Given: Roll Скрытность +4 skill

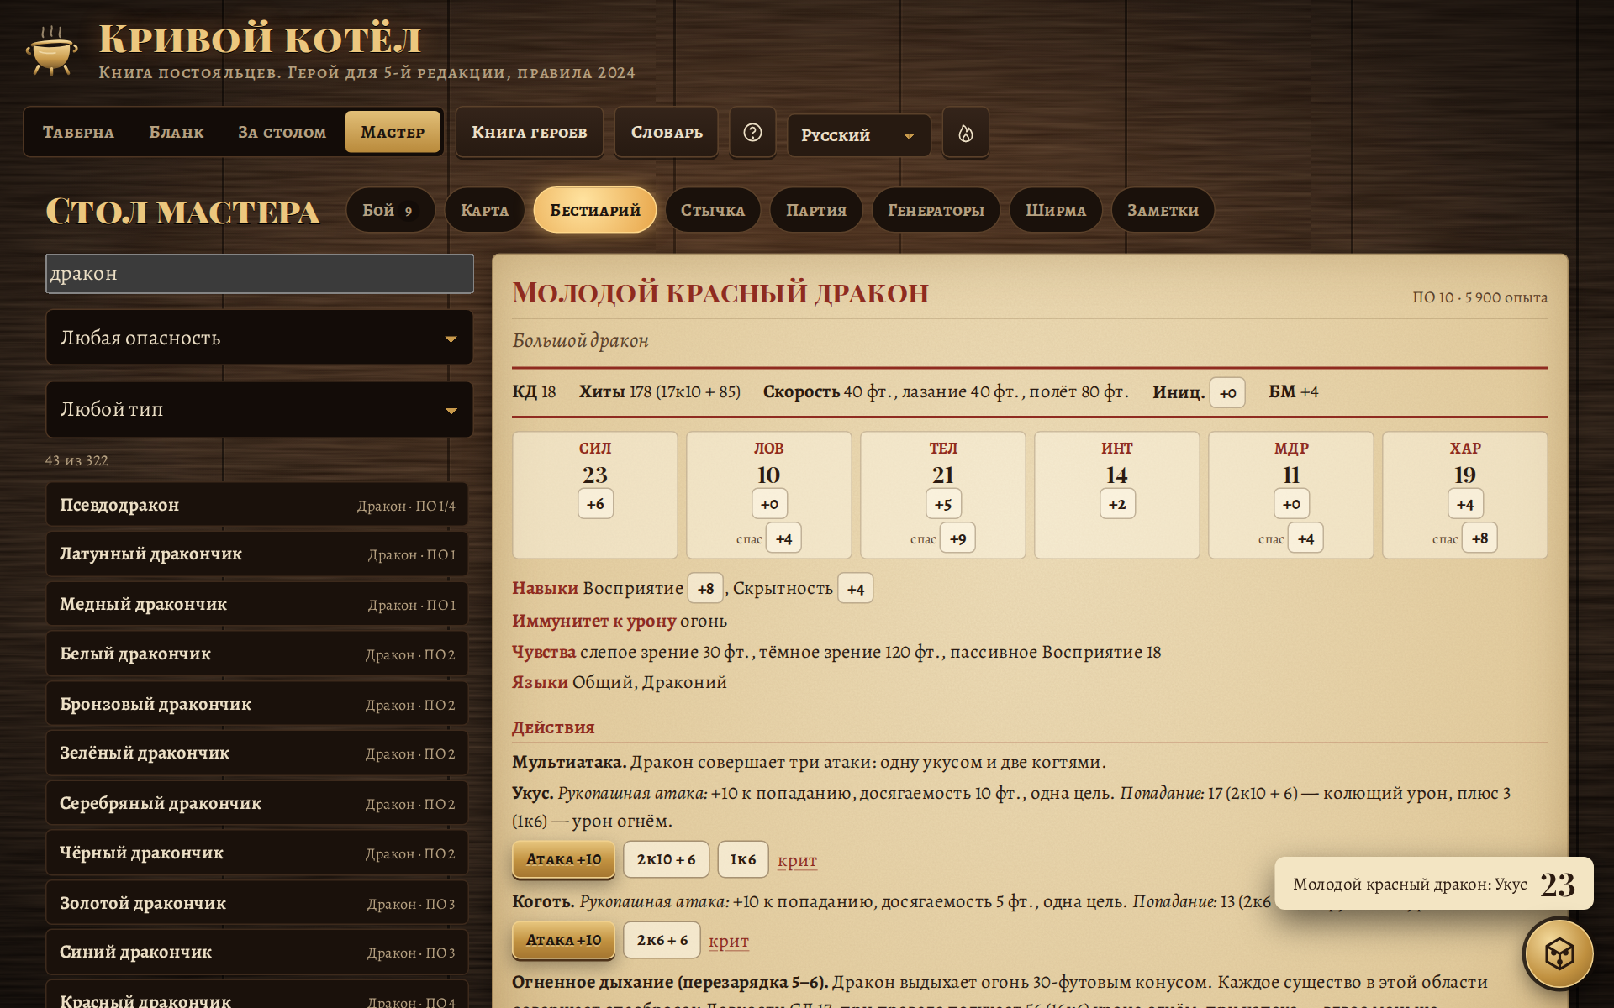Looking at the screenshot, I should (855, 589).
